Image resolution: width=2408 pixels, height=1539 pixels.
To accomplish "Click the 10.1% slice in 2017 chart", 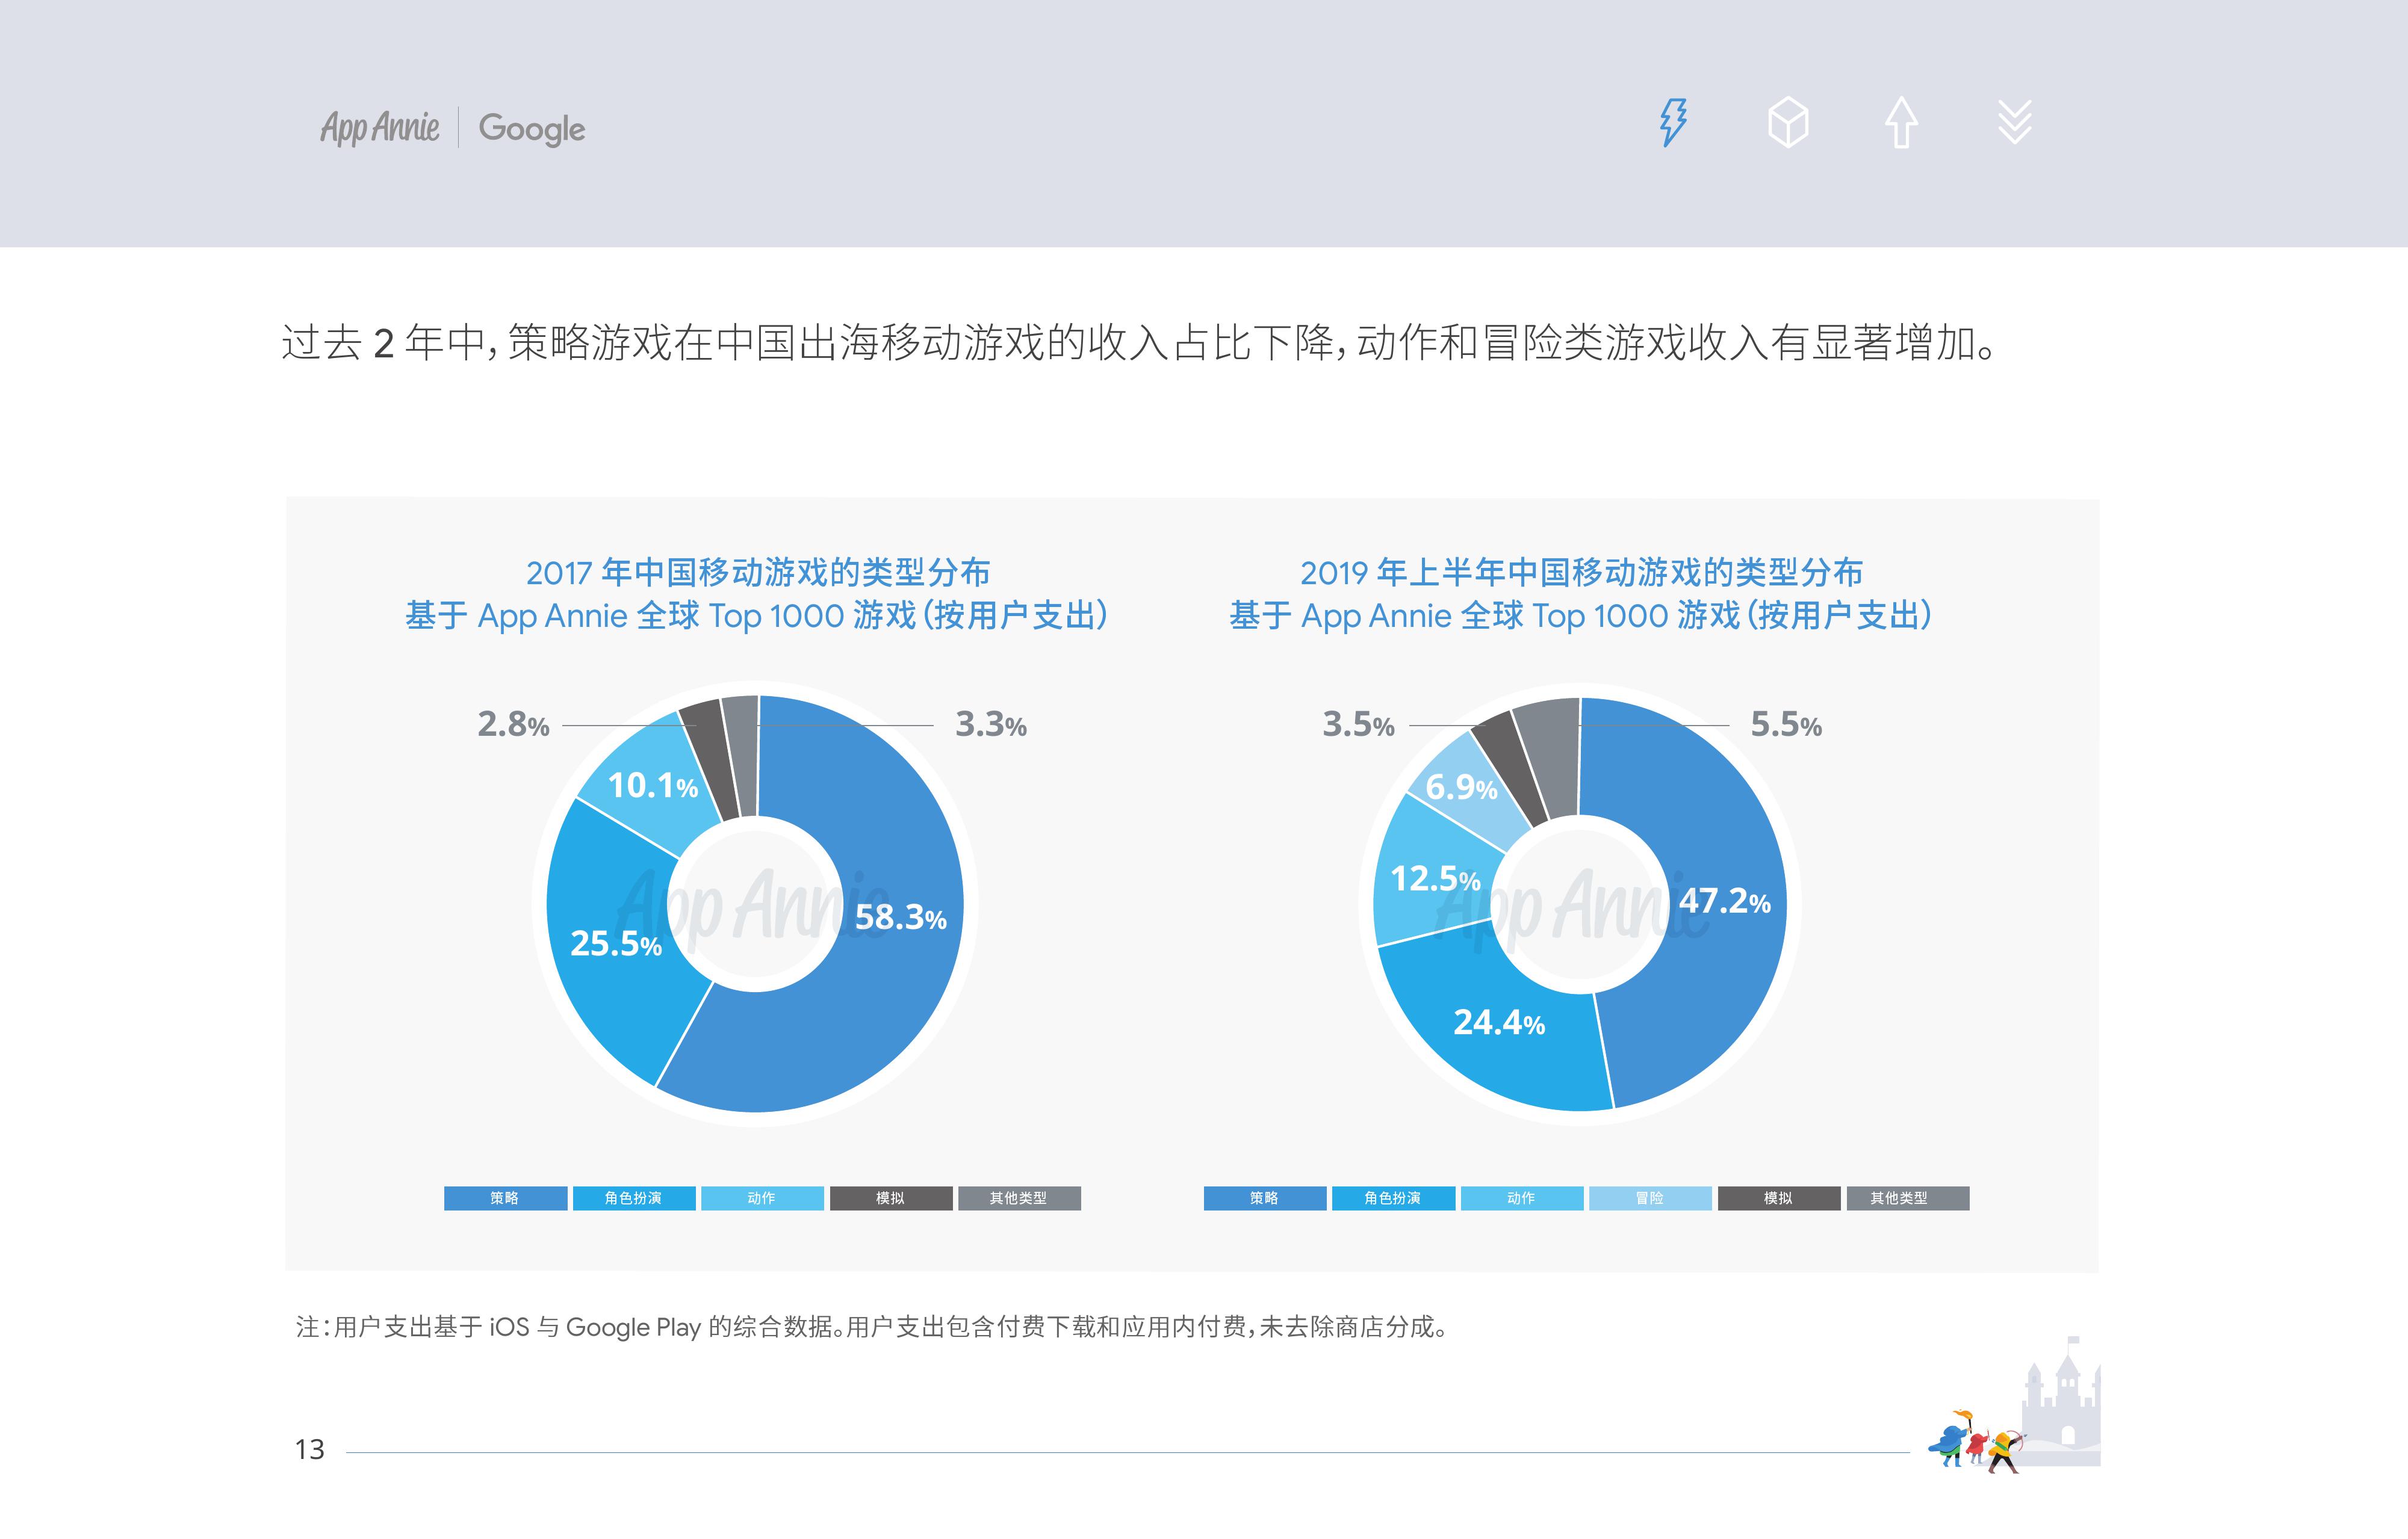I will (652, 786).
